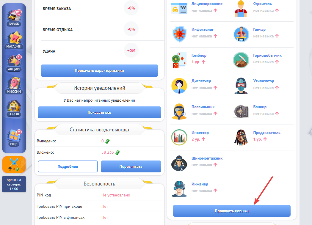Select the Инфектолог skill shield icon
Viewport: 312px width, 225px height.
coord(179,34)
